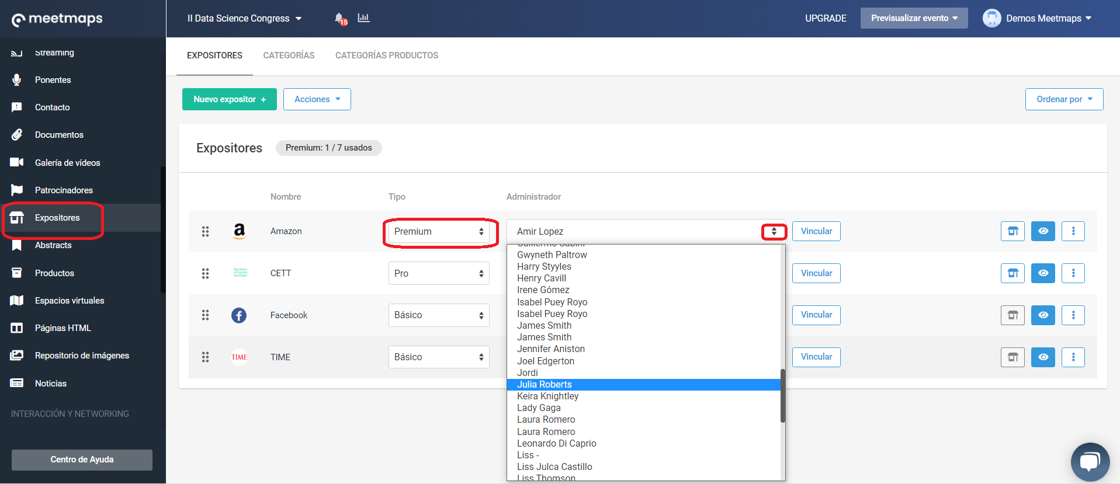Click the Amazon store icon button
1120x484 pixels.
pyautogui.click(x=1012, y=231)
